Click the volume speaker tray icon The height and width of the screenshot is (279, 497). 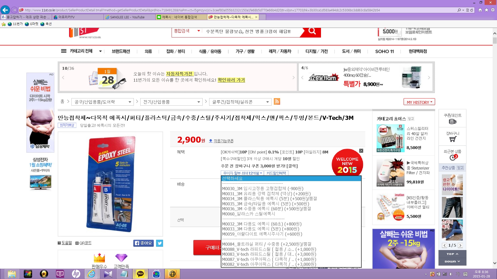click(451, 274)
